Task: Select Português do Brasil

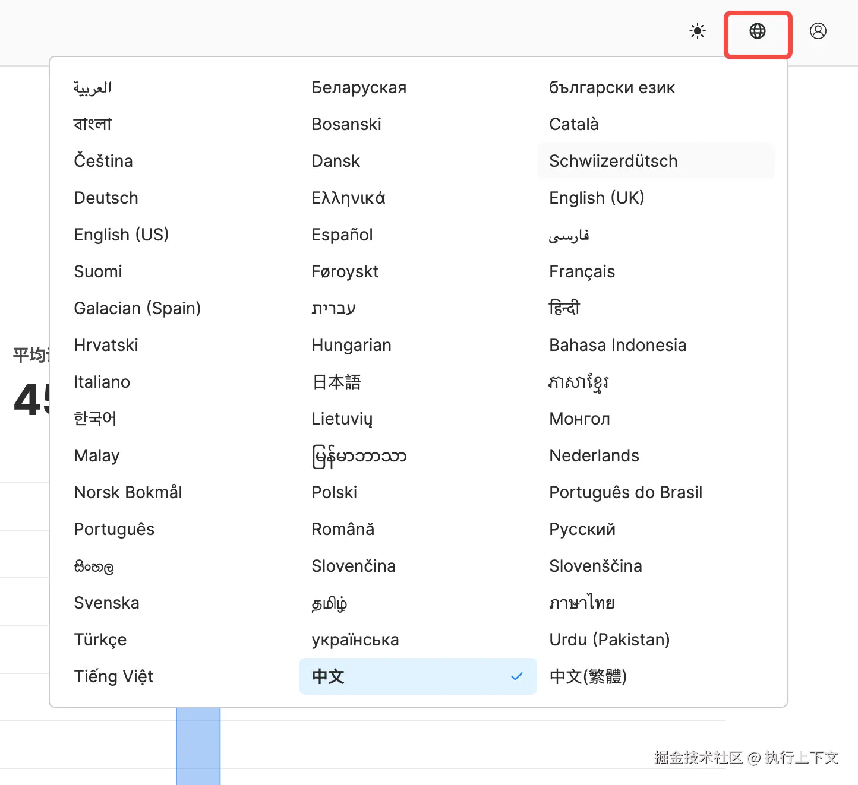Action: click(x=626, y=492)
